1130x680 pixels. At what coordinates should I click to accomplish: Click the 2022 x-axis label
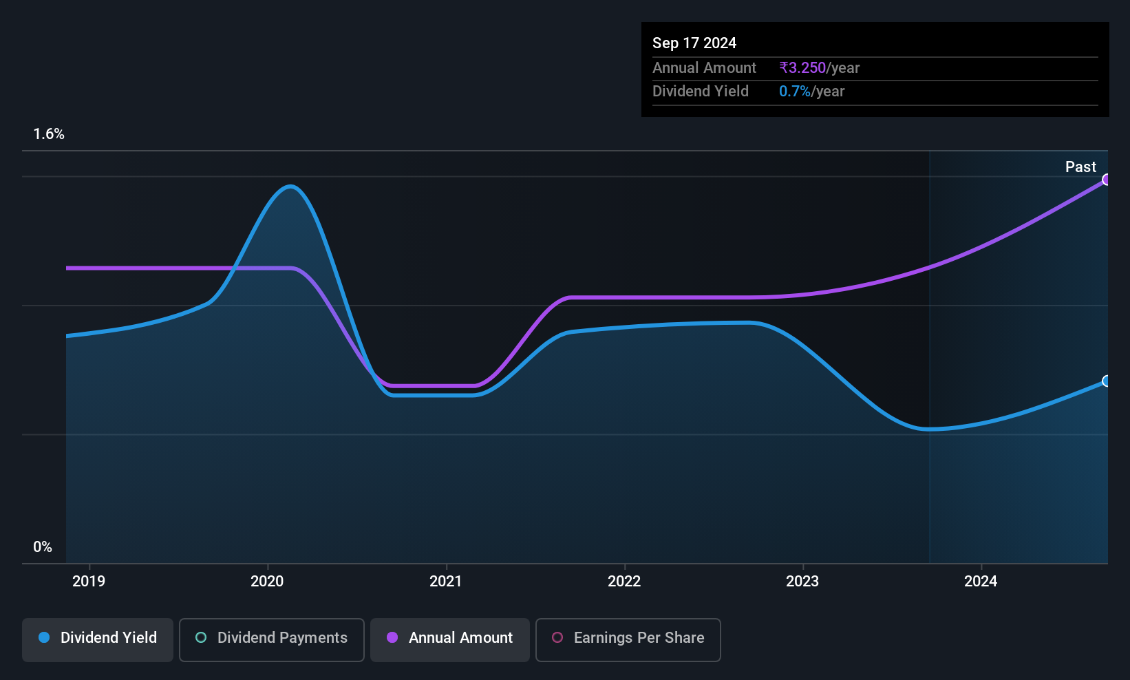pos(624,581)
